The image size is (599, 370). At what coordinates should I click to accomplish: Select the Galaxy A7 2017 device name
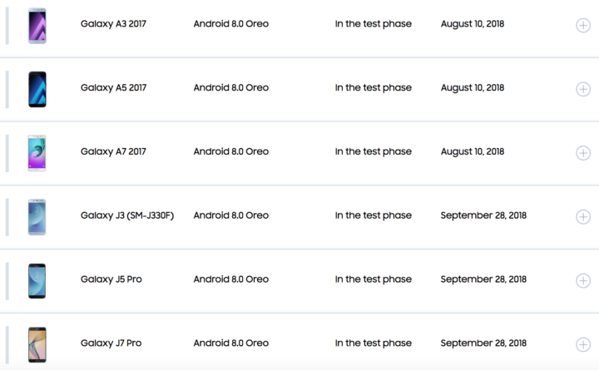114,151
